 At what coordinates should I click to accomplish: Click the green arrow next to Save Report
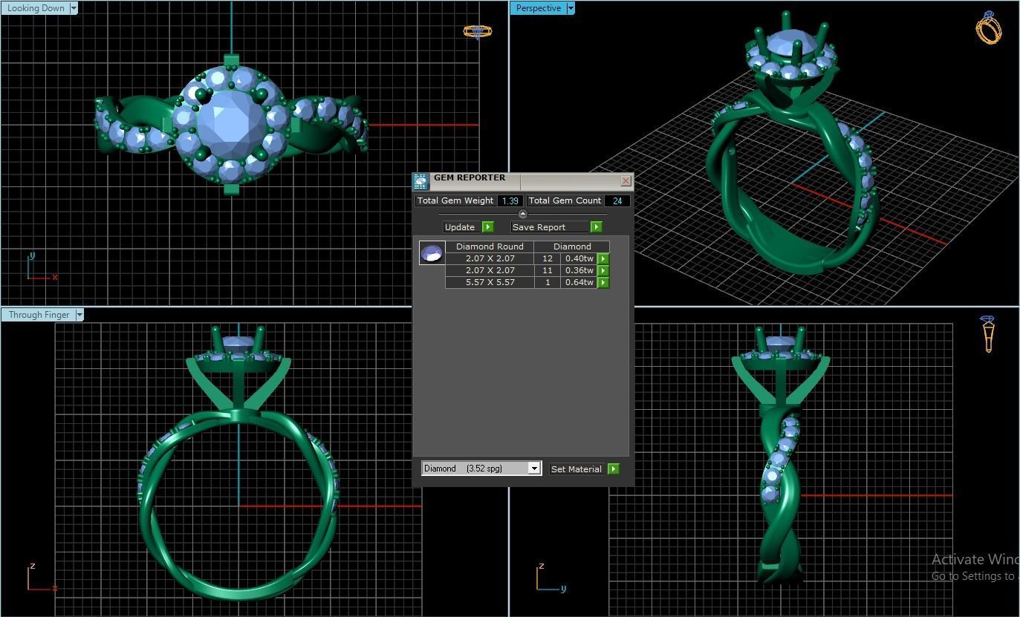596,227
